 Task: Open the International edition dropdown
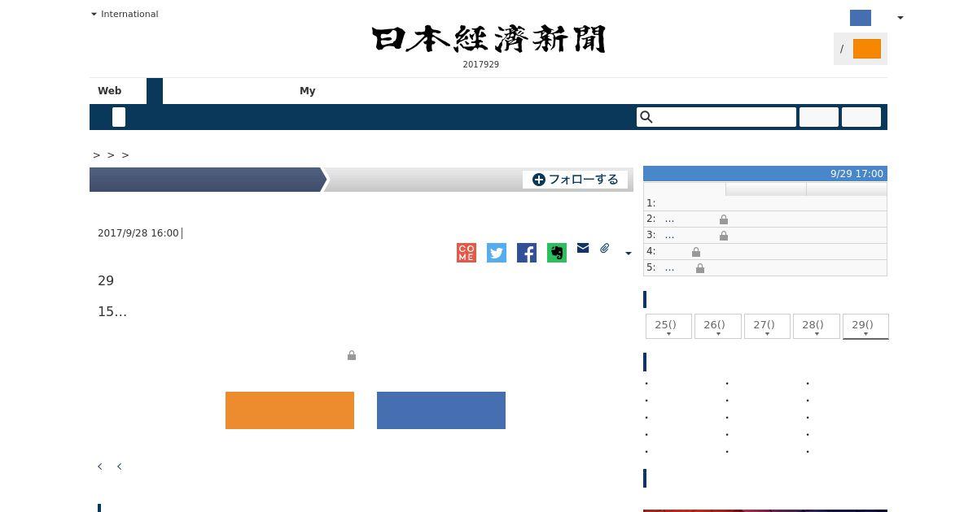coord(125,14)
